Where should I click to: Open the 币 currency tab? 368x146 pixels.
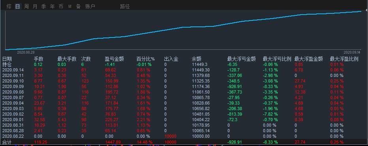(x=61, y=7)
